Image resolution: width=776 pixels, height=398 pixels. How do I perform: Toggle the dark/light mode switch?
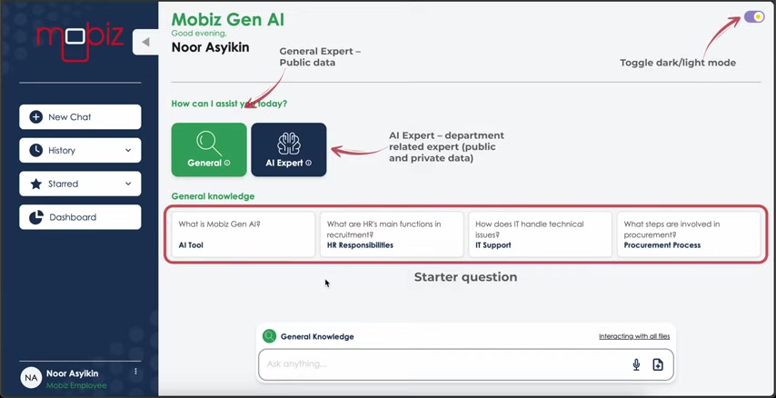(754, 17)
